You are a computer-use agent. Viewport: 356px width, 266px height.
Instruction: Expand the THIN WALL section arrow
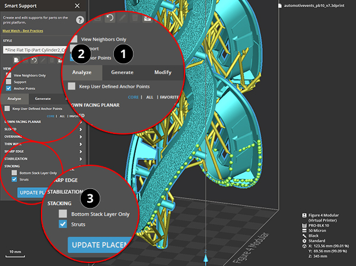click(80, 143)
